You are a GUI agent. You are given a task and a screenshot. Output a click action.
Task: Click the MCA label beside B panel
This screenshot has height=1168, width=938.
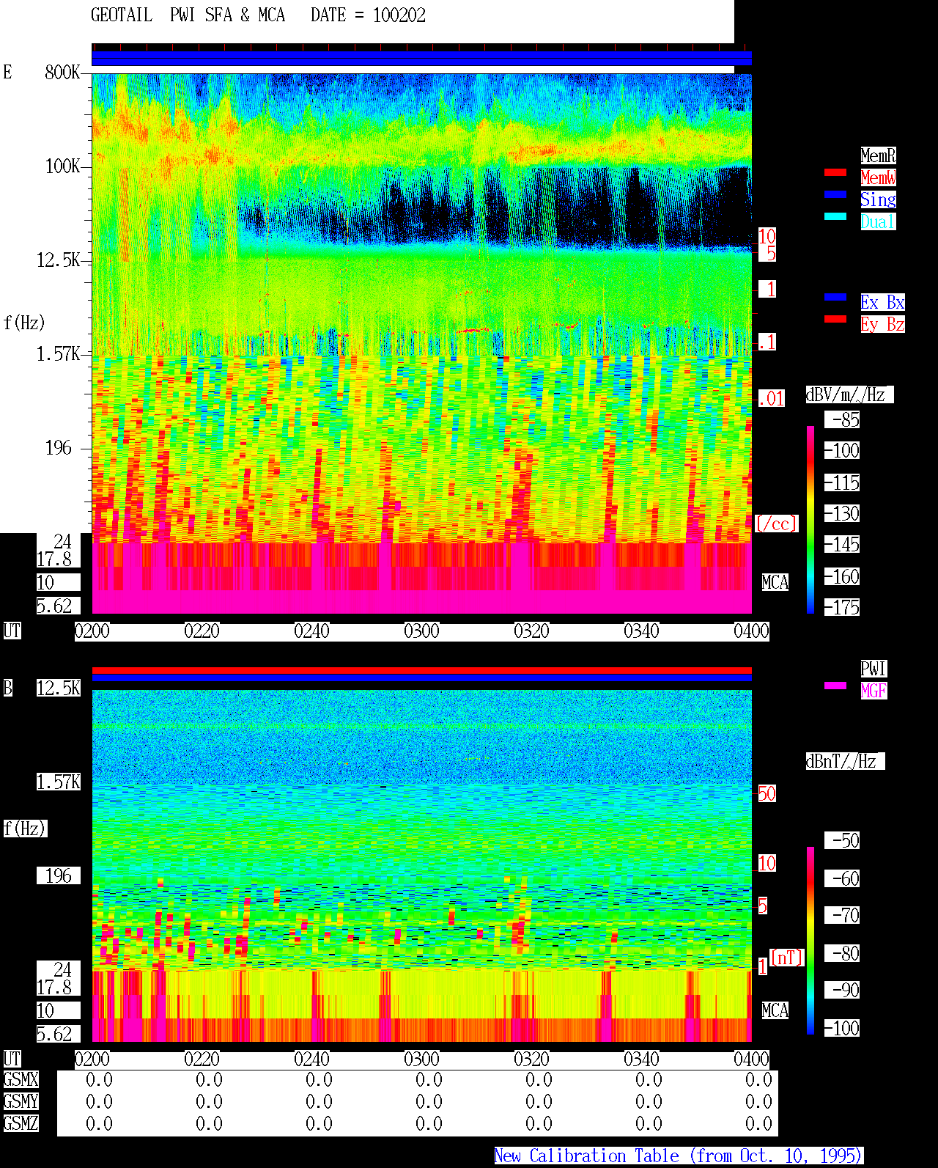click(x=775, y=1010)
